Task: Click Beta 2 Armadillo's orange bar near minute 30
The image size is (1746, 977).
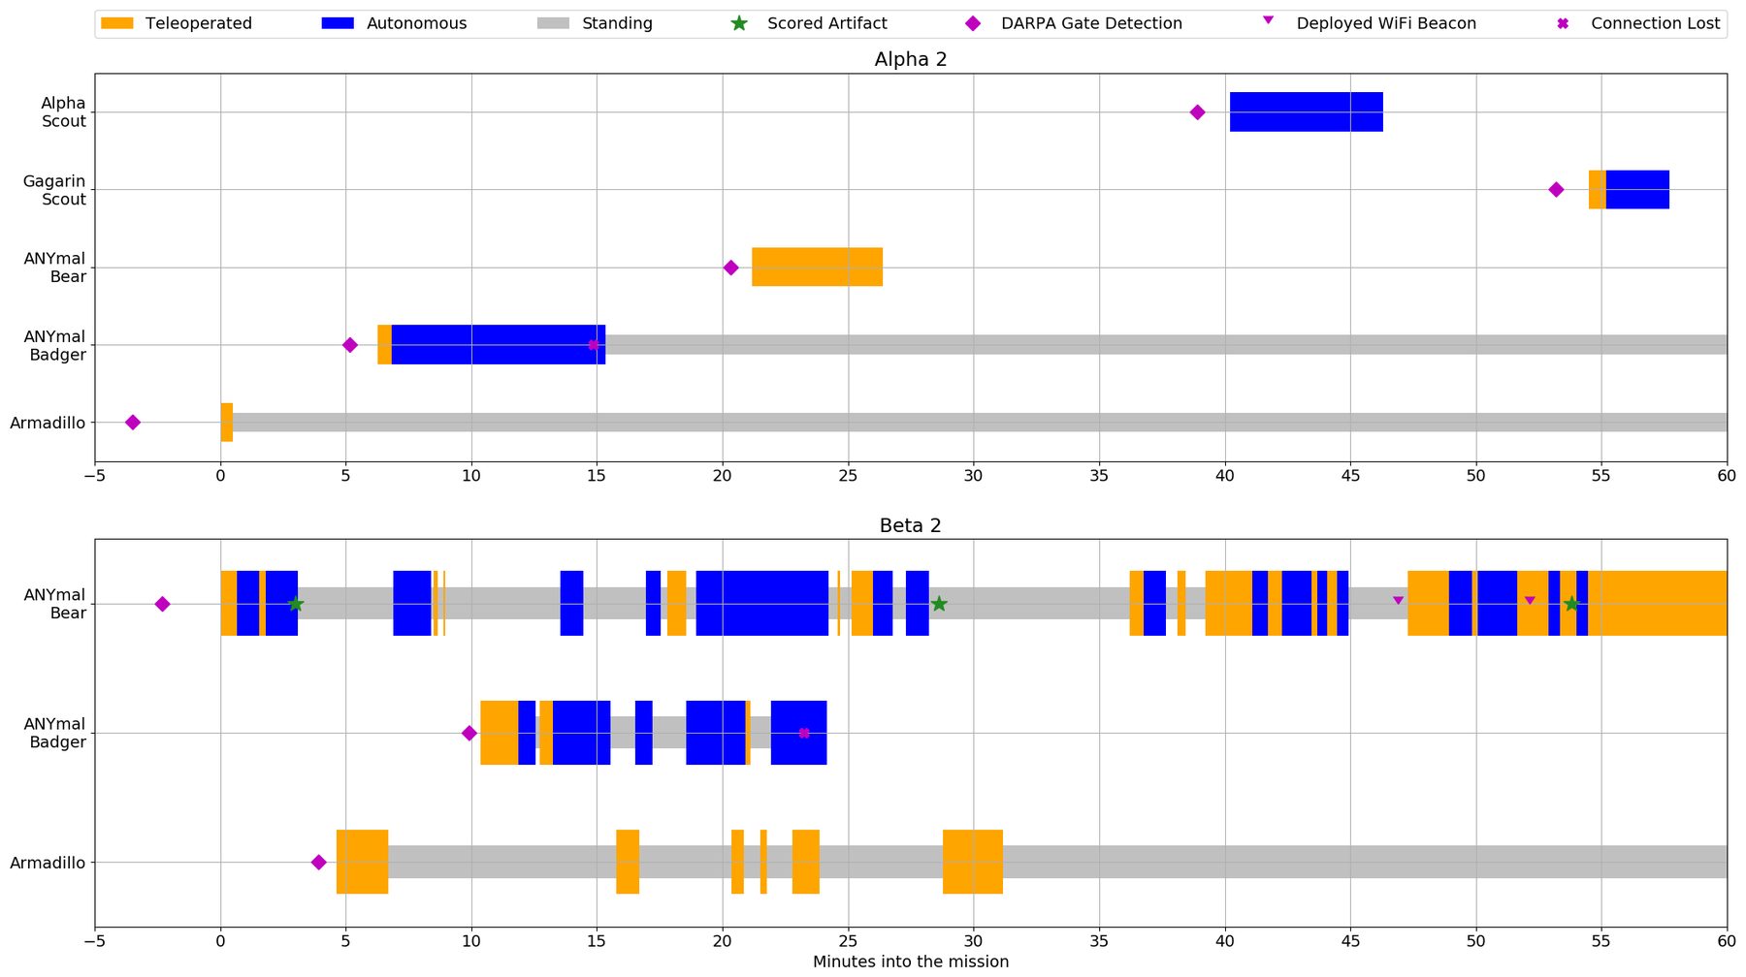Action: click(x=973, y=862)
